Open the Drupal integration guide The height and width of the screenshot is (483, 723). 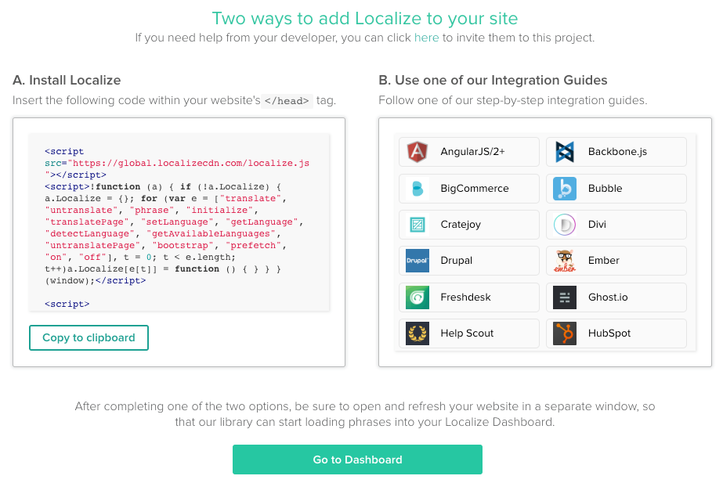coord(469,261)
